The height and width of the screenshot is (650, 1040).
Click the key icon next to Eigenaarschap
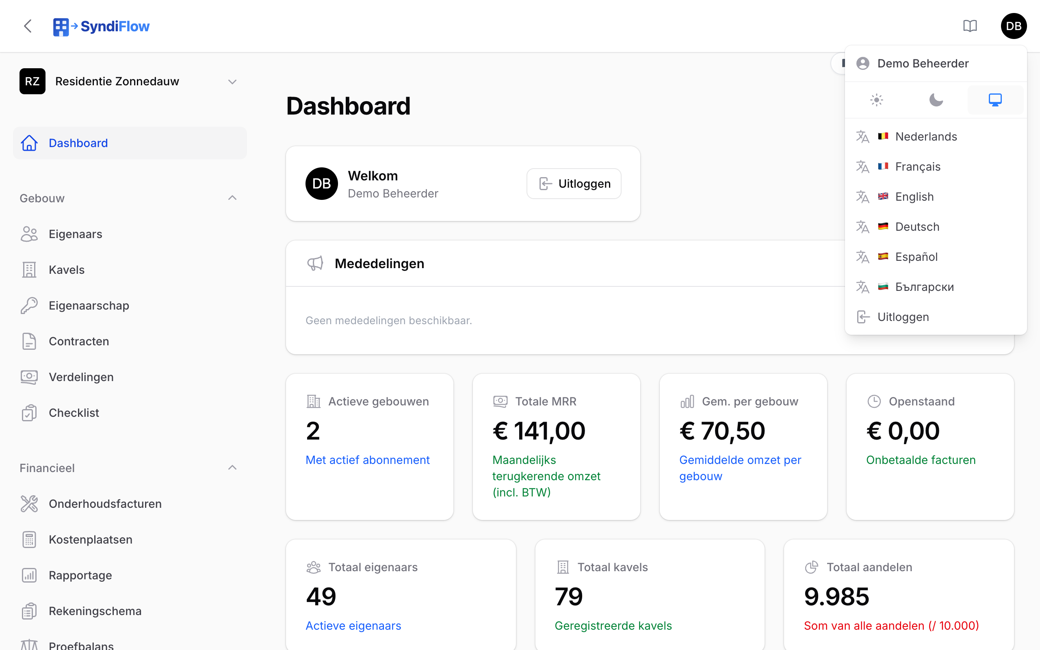pyautogui.click(x=29, y=305)
